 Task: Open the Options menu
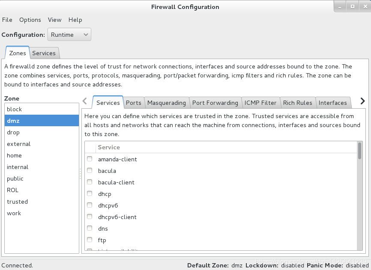pyautogui.click(x=30, y=20)
